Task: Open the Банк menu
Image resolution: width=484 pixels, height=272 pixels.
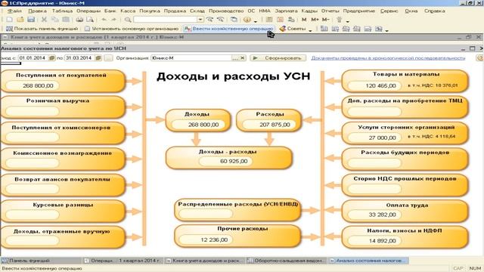Action: click(110, 11)
